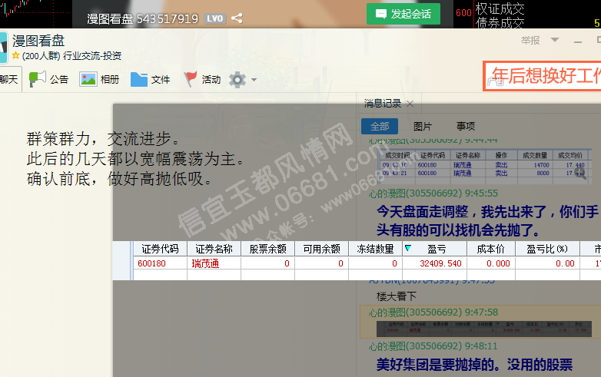
Task: Open the 文件 group files section
Action: [x=151, y=79]
